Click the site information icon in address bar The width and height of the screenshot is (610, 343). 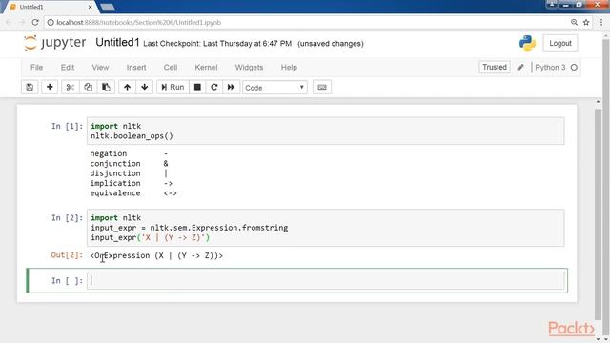click(51, 23)
